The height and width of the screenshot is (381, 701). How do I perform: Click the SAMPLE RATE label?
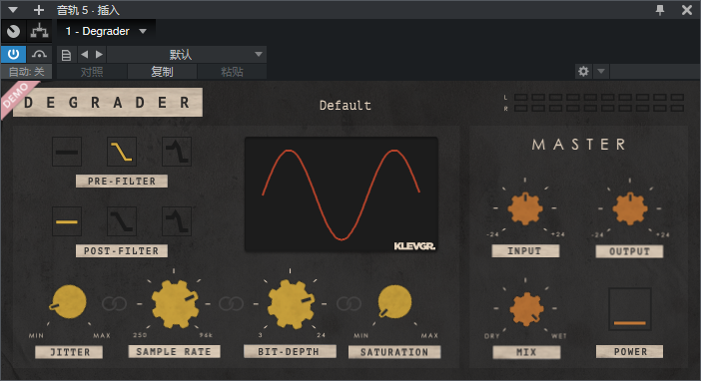pos(174,351)
